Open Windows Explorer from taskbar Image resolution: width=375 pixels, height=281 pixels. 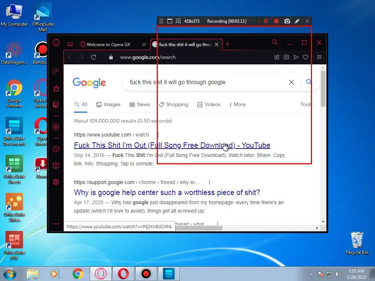click(x=32, y=274)
